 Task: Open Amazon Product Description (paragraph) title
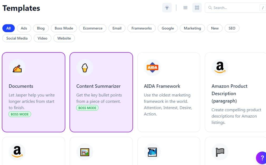[x=229, y=94]
